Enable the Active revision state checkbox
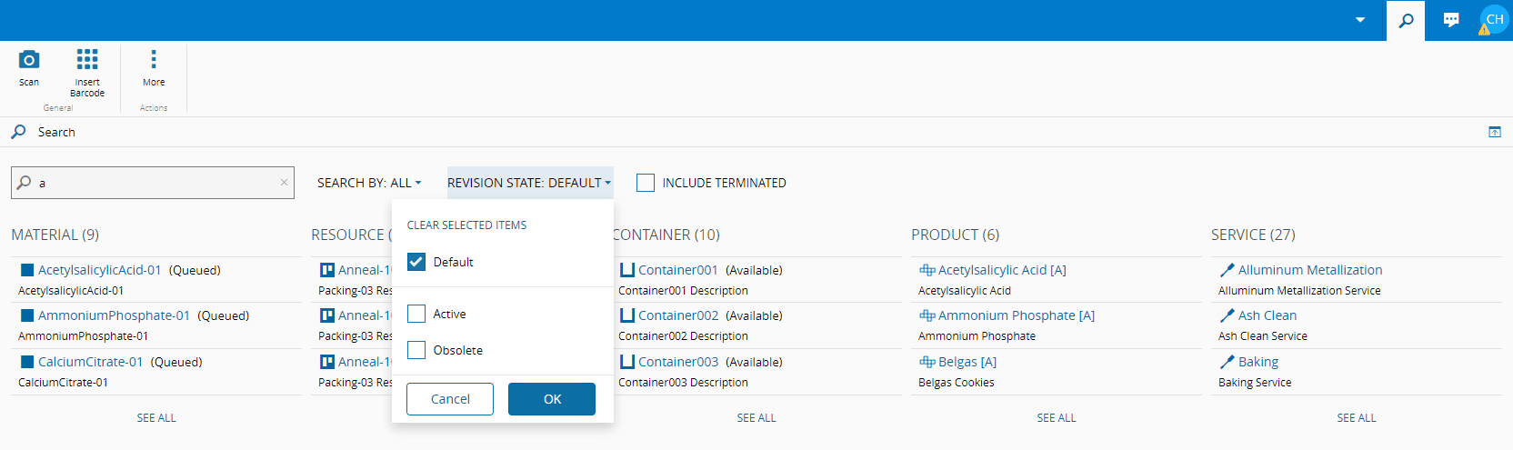 pyautogui.click(x=416, y=314)
